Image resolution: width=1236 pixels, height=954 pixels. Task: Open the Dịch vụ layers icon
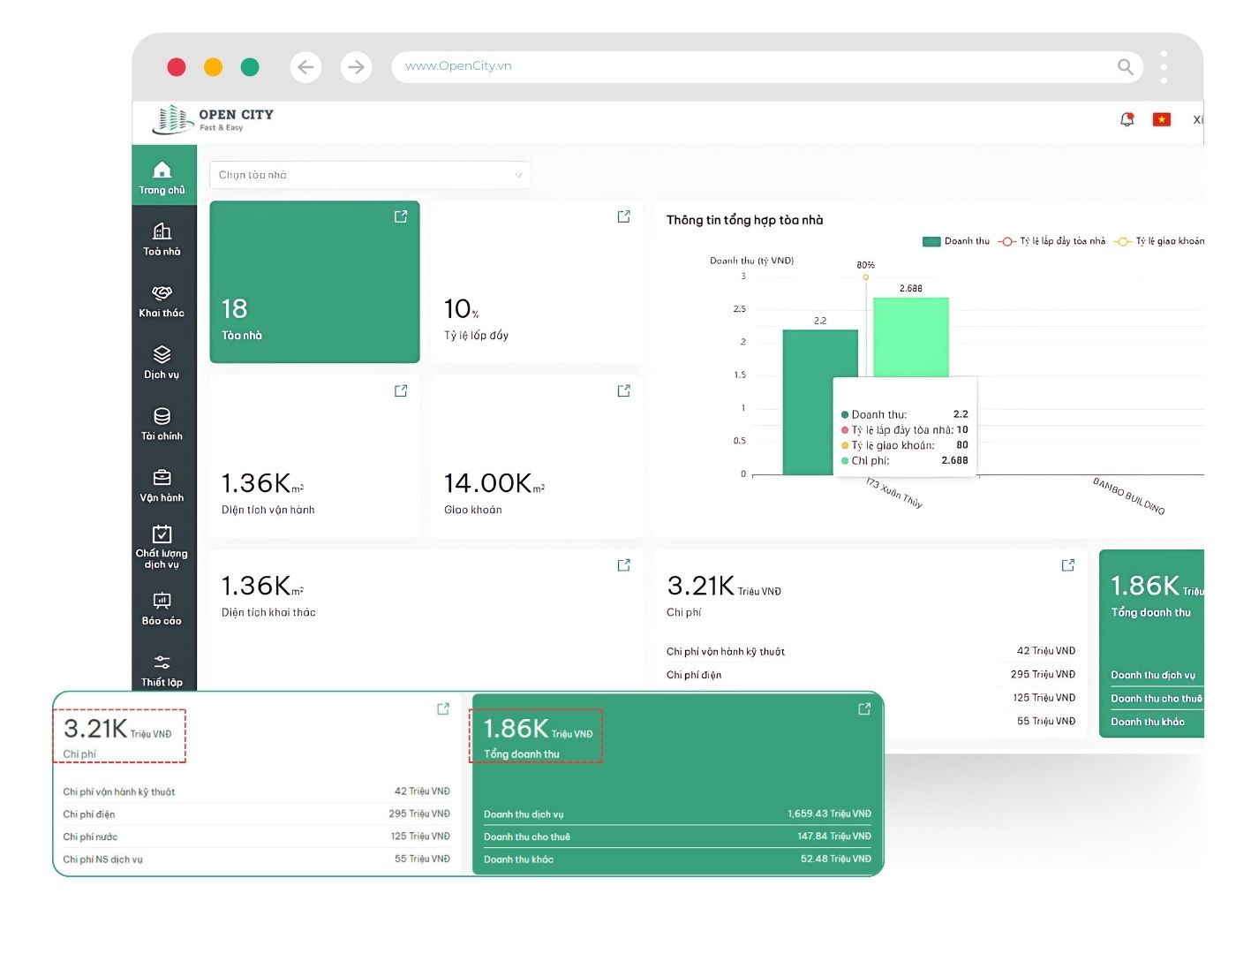click(x=162, y=354)
